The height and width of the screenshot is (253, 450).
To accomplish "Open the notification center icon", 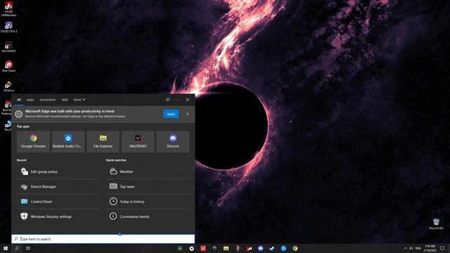I will (x=442, y=248).
